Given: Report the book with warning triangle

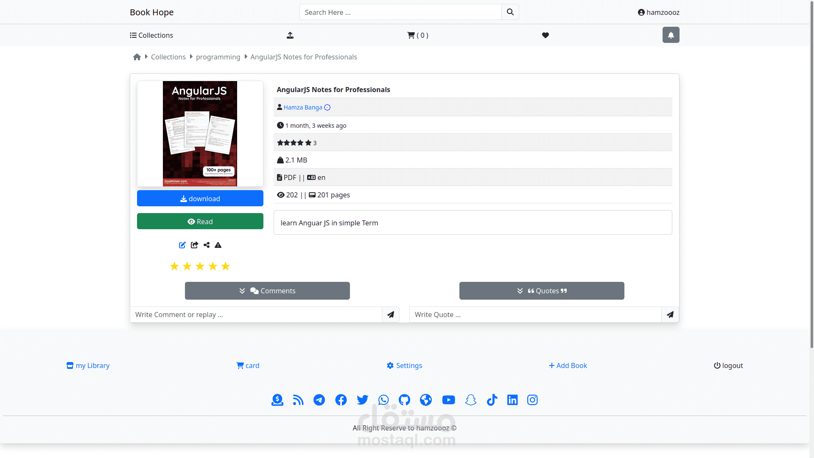Looking at the screenshot, I should pyautogui.click(x=218, y=245).
